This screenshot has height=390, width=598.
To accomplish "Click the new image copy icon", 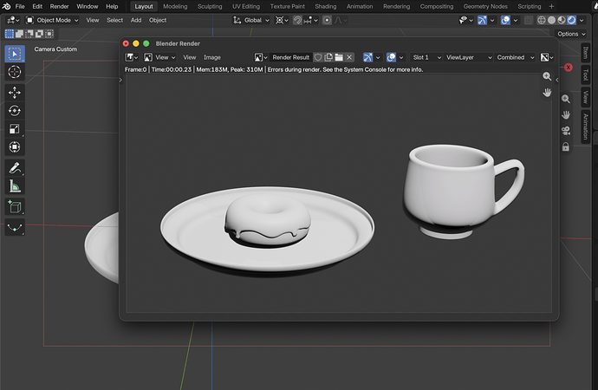I will pyautogui.click(x=328, y=57).
